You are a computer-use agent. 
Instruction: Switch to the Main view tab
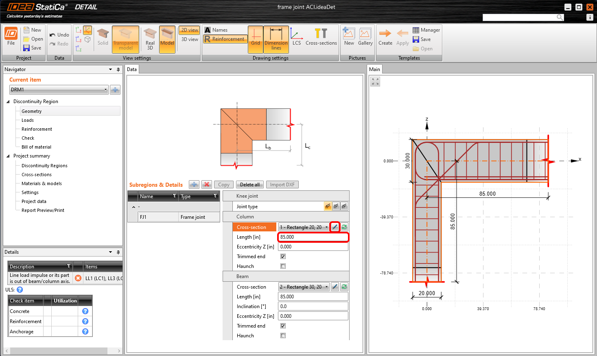pos(374,69)
